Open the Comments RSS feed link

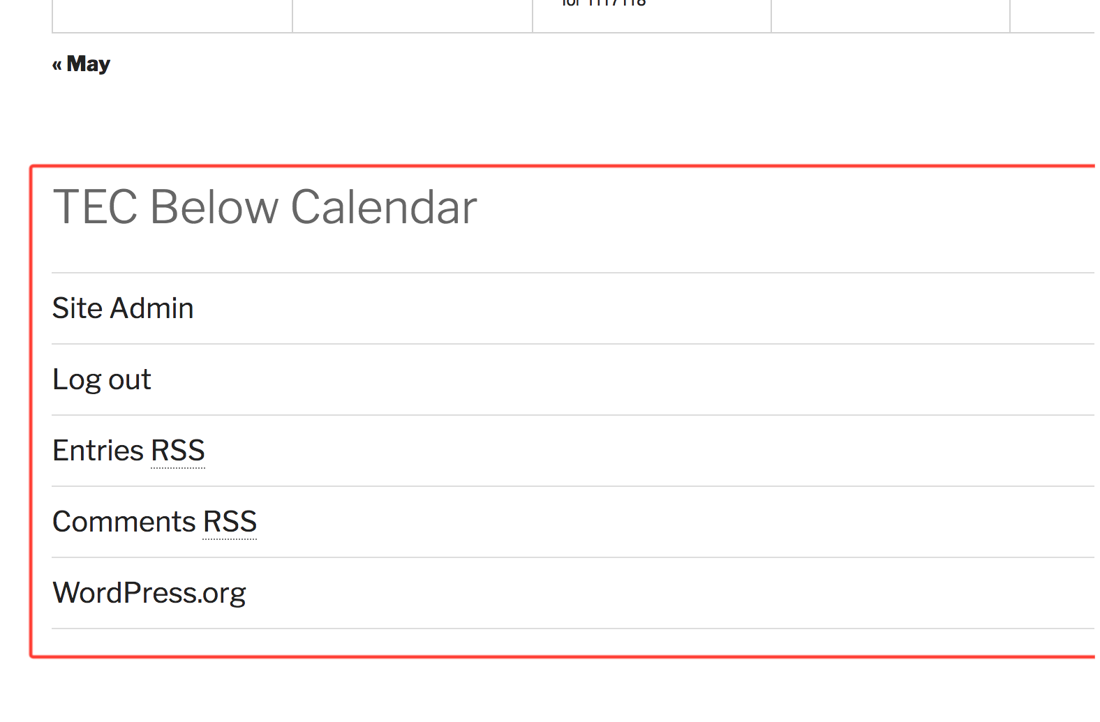tap(154, 522)
